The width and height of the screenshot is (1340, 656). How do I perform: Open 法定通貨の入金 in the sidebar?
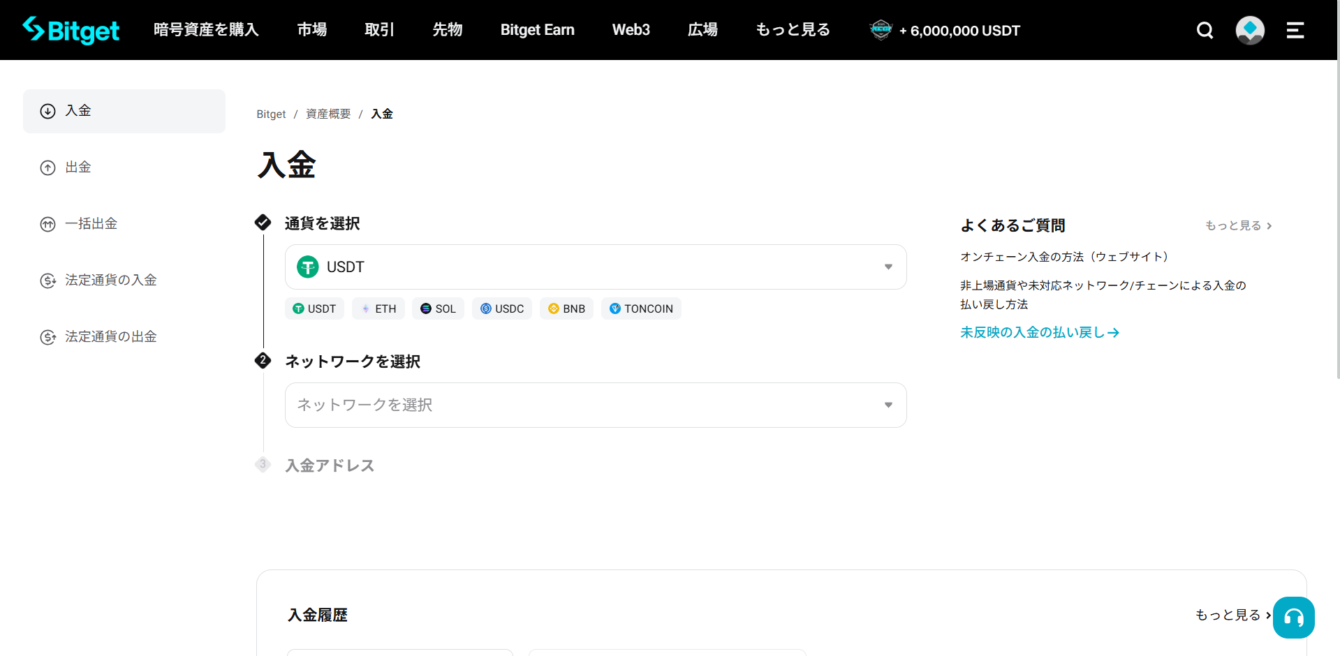coord(110,281)
